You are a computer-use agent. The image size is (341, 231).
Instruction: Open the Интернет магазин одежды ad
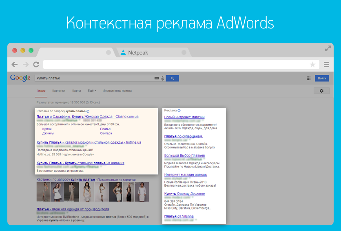[x=186, y=174]
